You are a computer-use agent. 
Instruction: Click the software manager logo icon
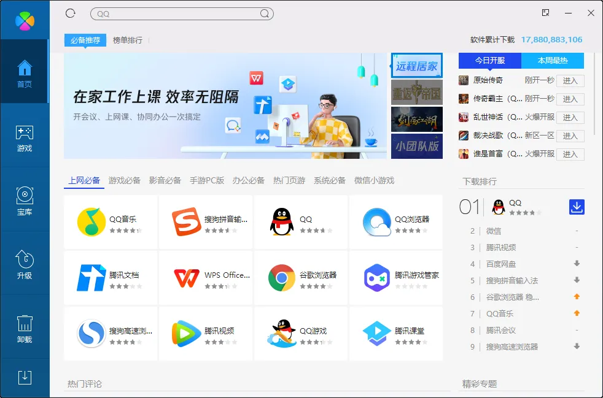25,20
